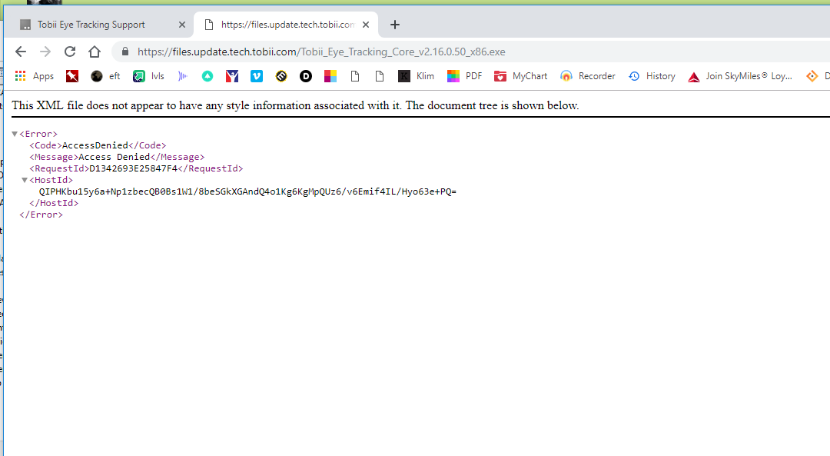Image resolution: width=830 pixels, height=456 pixels.
Task: Select the files.update.tech.tobii.com tab
Action: coord(287,25)
